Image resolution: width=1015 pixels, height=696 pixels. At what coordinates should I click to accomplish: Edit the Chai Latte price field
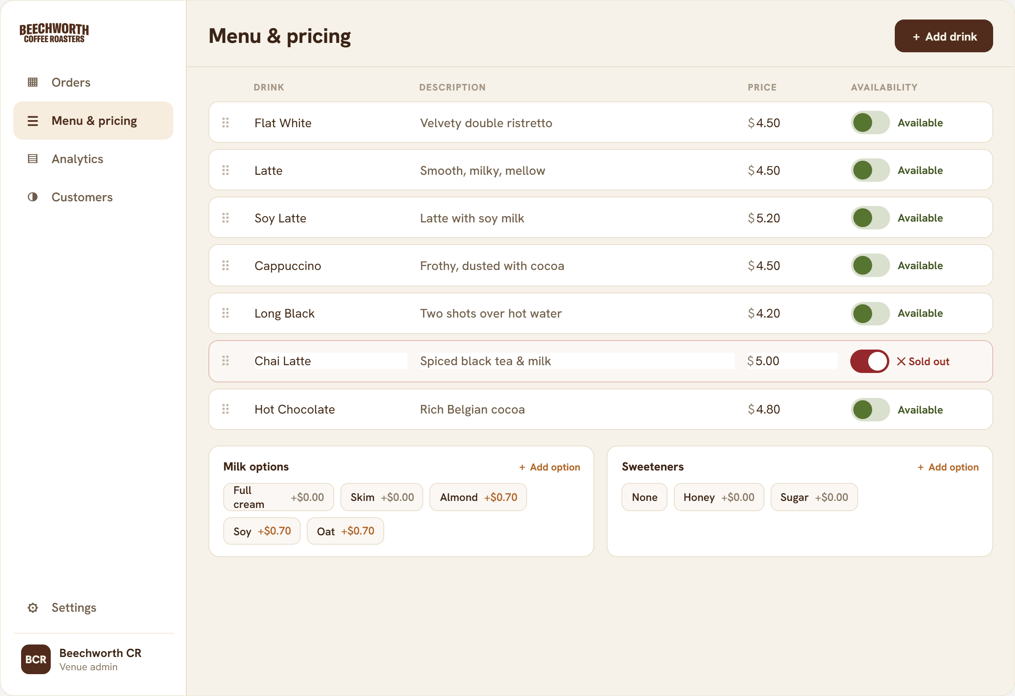tap(792, 361)
